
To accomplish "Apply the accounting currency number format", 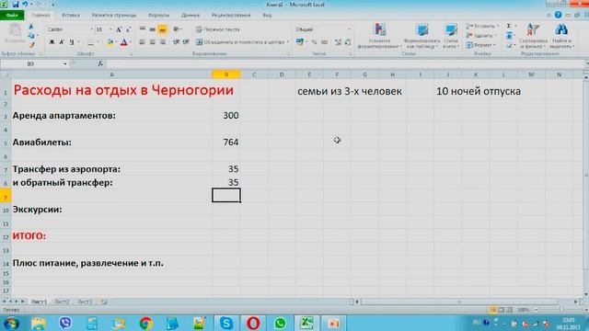I will [x=299, y=42].
